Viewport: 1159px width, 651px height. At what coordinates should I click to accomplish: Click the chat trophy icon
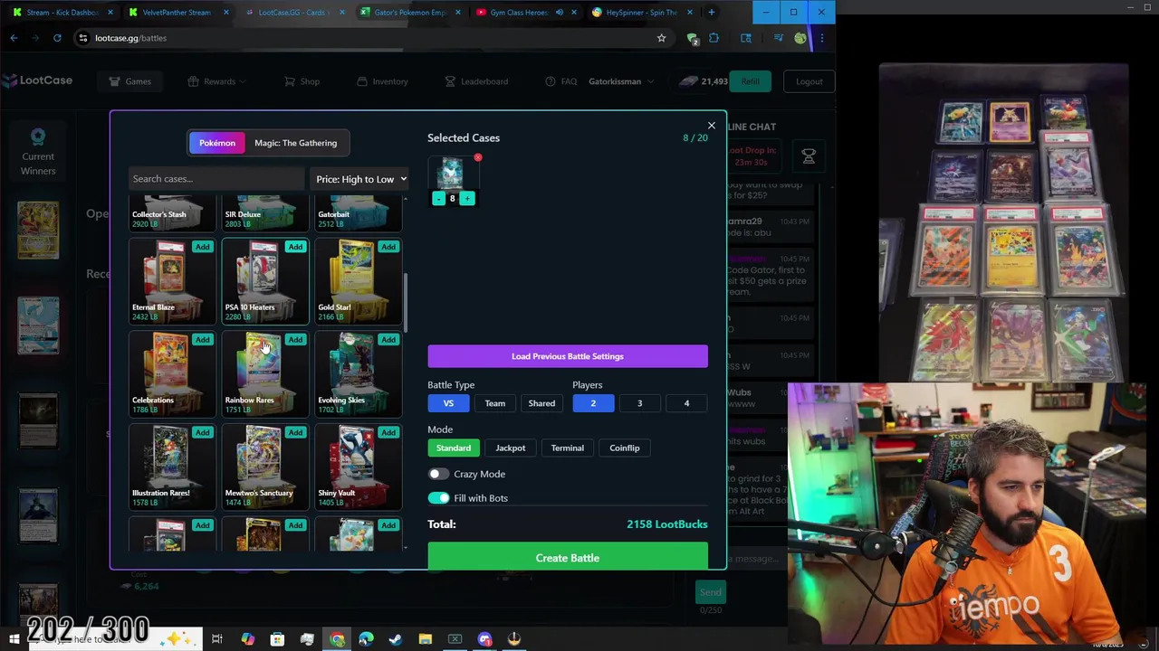coord(809,156)
